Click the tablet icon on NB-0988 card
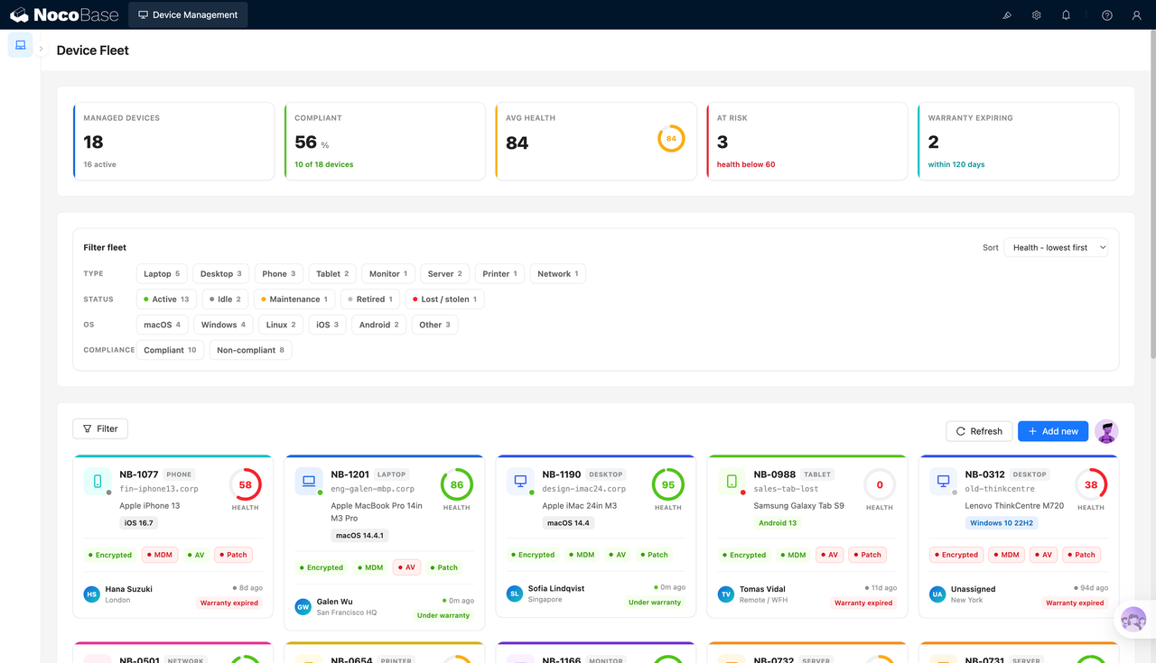 pyautogui.click(x=732, y=481)
